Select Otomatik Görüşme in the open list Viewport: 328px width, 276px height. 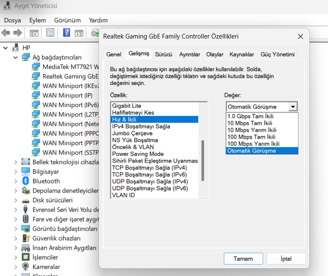coord(262,151)
